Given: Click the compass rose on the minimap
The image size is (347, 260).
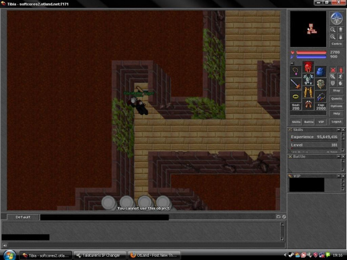Looking at the screenshot, I should (336, 18).
